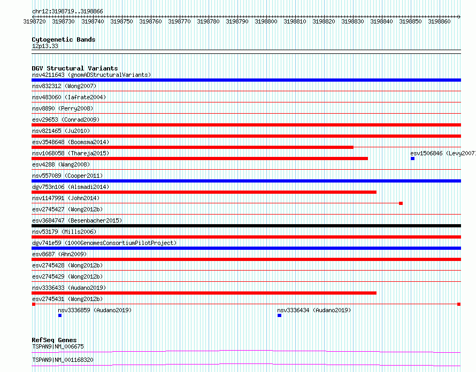Open the esv2745429 (Wong2012b) variant
The image size is (476, 372).
(x=67, y=276)
